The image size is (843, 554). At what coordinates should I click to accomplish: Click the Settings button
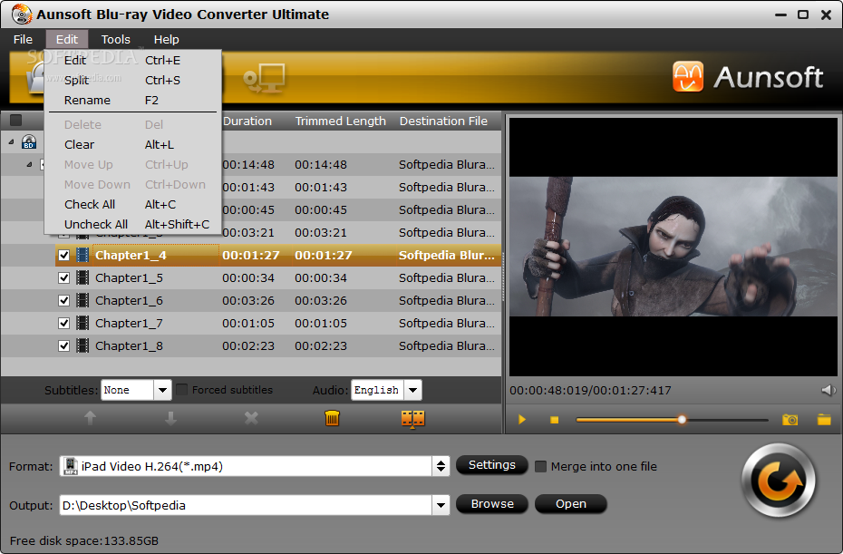click(492, 465)
